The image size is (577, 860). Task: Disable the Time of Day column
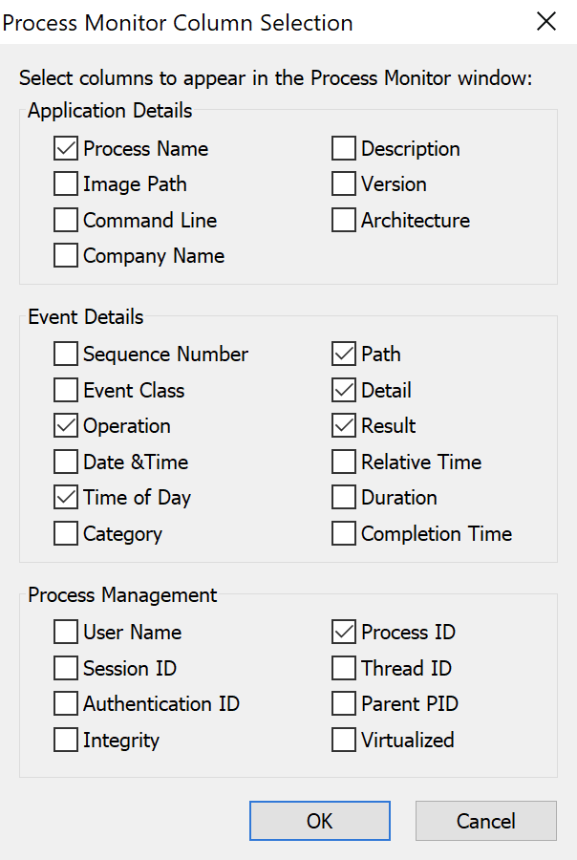coord(66,498)
